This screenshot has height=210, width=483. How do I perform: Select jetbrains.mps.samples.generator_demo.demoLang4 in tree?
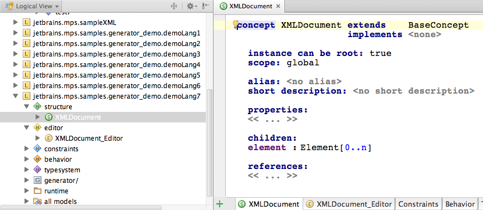pyautogui.click(x=117, y=64)
